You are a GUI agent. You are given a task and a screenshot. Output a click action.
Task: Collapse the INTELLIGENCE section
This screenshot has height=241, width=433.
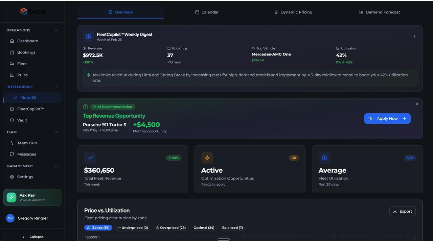pos(56,87)
